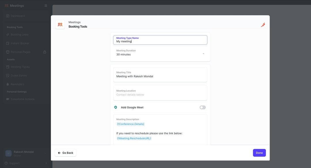
Task: Click the rocket icon in the dialog header
Action: tap(263, 25)
